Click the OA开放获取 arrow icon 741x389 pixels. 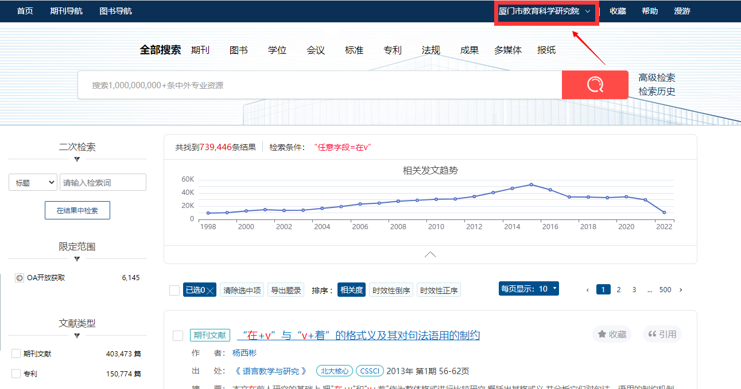(20, 278)
